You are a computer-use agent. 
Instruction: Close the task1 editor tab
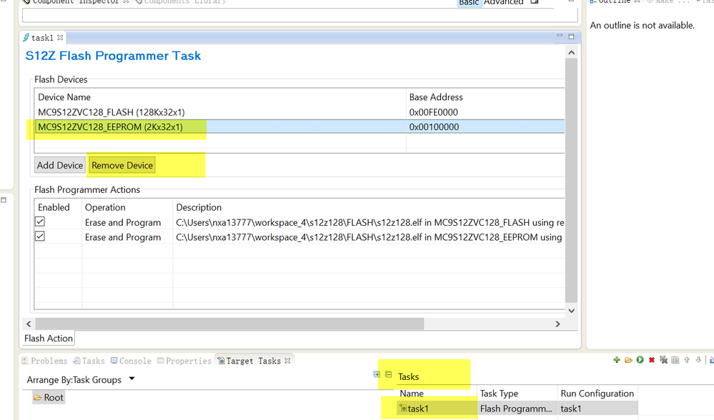(x=60, y=37)
